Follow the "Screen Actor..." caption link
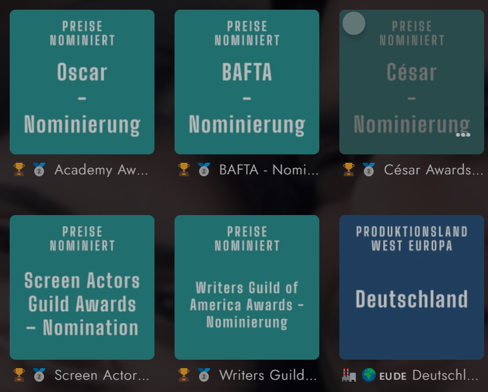This screenshot has height=392, width=488. pos(101,375)
